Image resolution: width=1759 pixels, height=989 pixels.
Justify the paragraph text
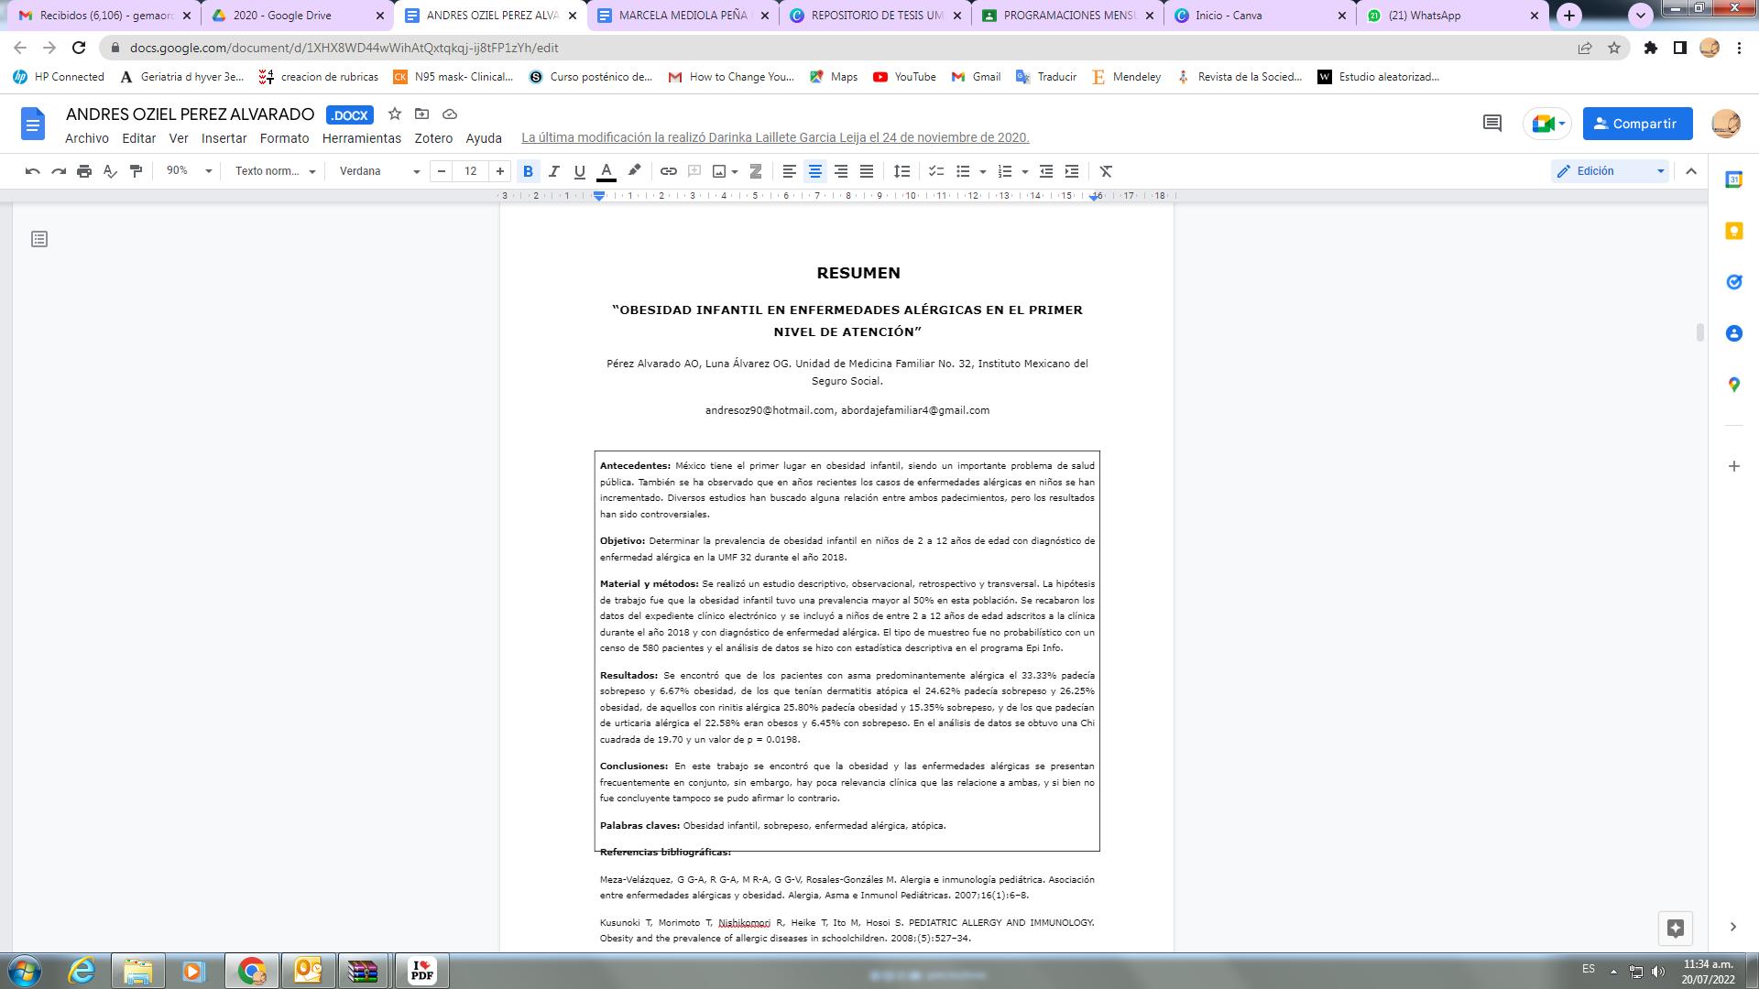point(866,171)
